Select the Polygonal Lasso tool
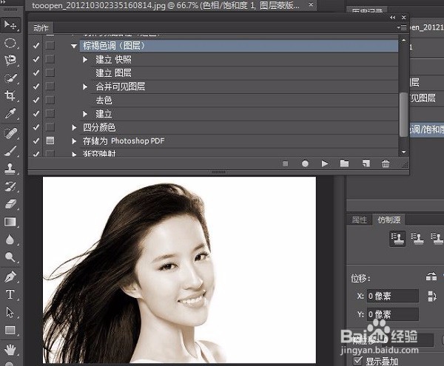Viewport: 444px width, 366px height. (10, 60)
